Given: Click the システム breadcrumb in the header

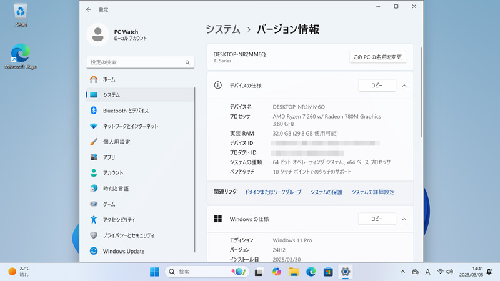Looking at the screenshot, I should tap(223, 29).
